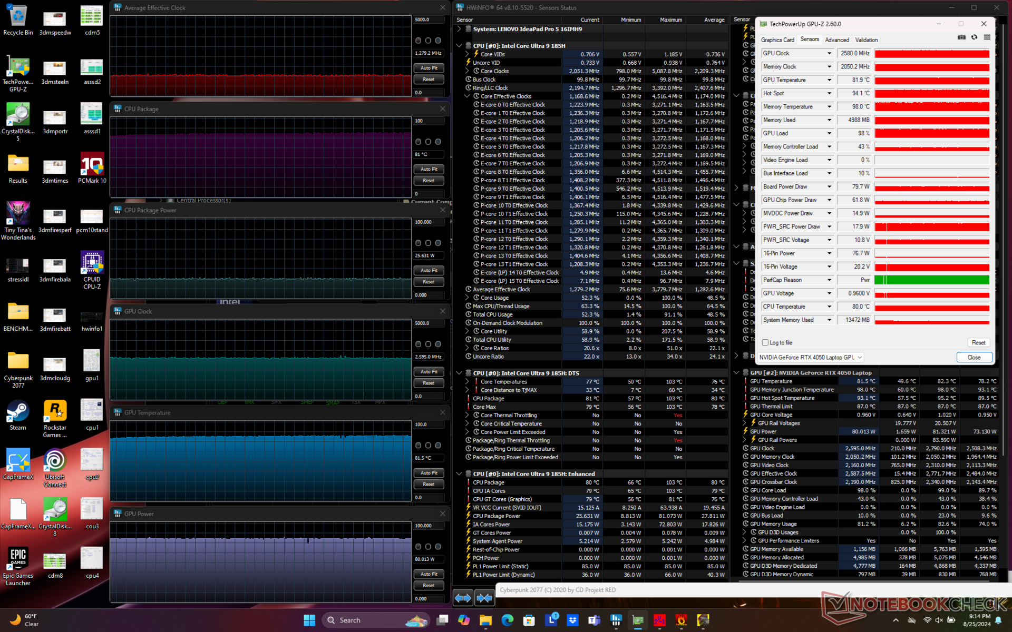Open File Explorer from taskbar
Screen dimensions: 1012x632
click(485, 620)
